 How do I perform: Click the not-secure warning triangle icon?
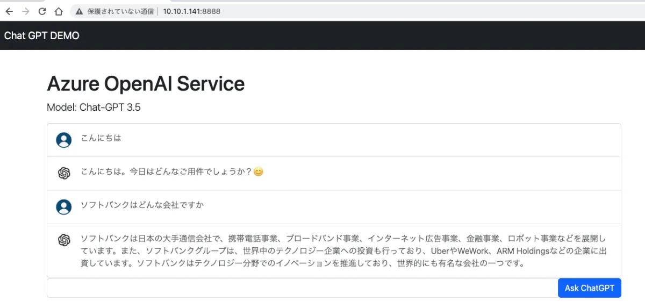(x=80, y=11)
